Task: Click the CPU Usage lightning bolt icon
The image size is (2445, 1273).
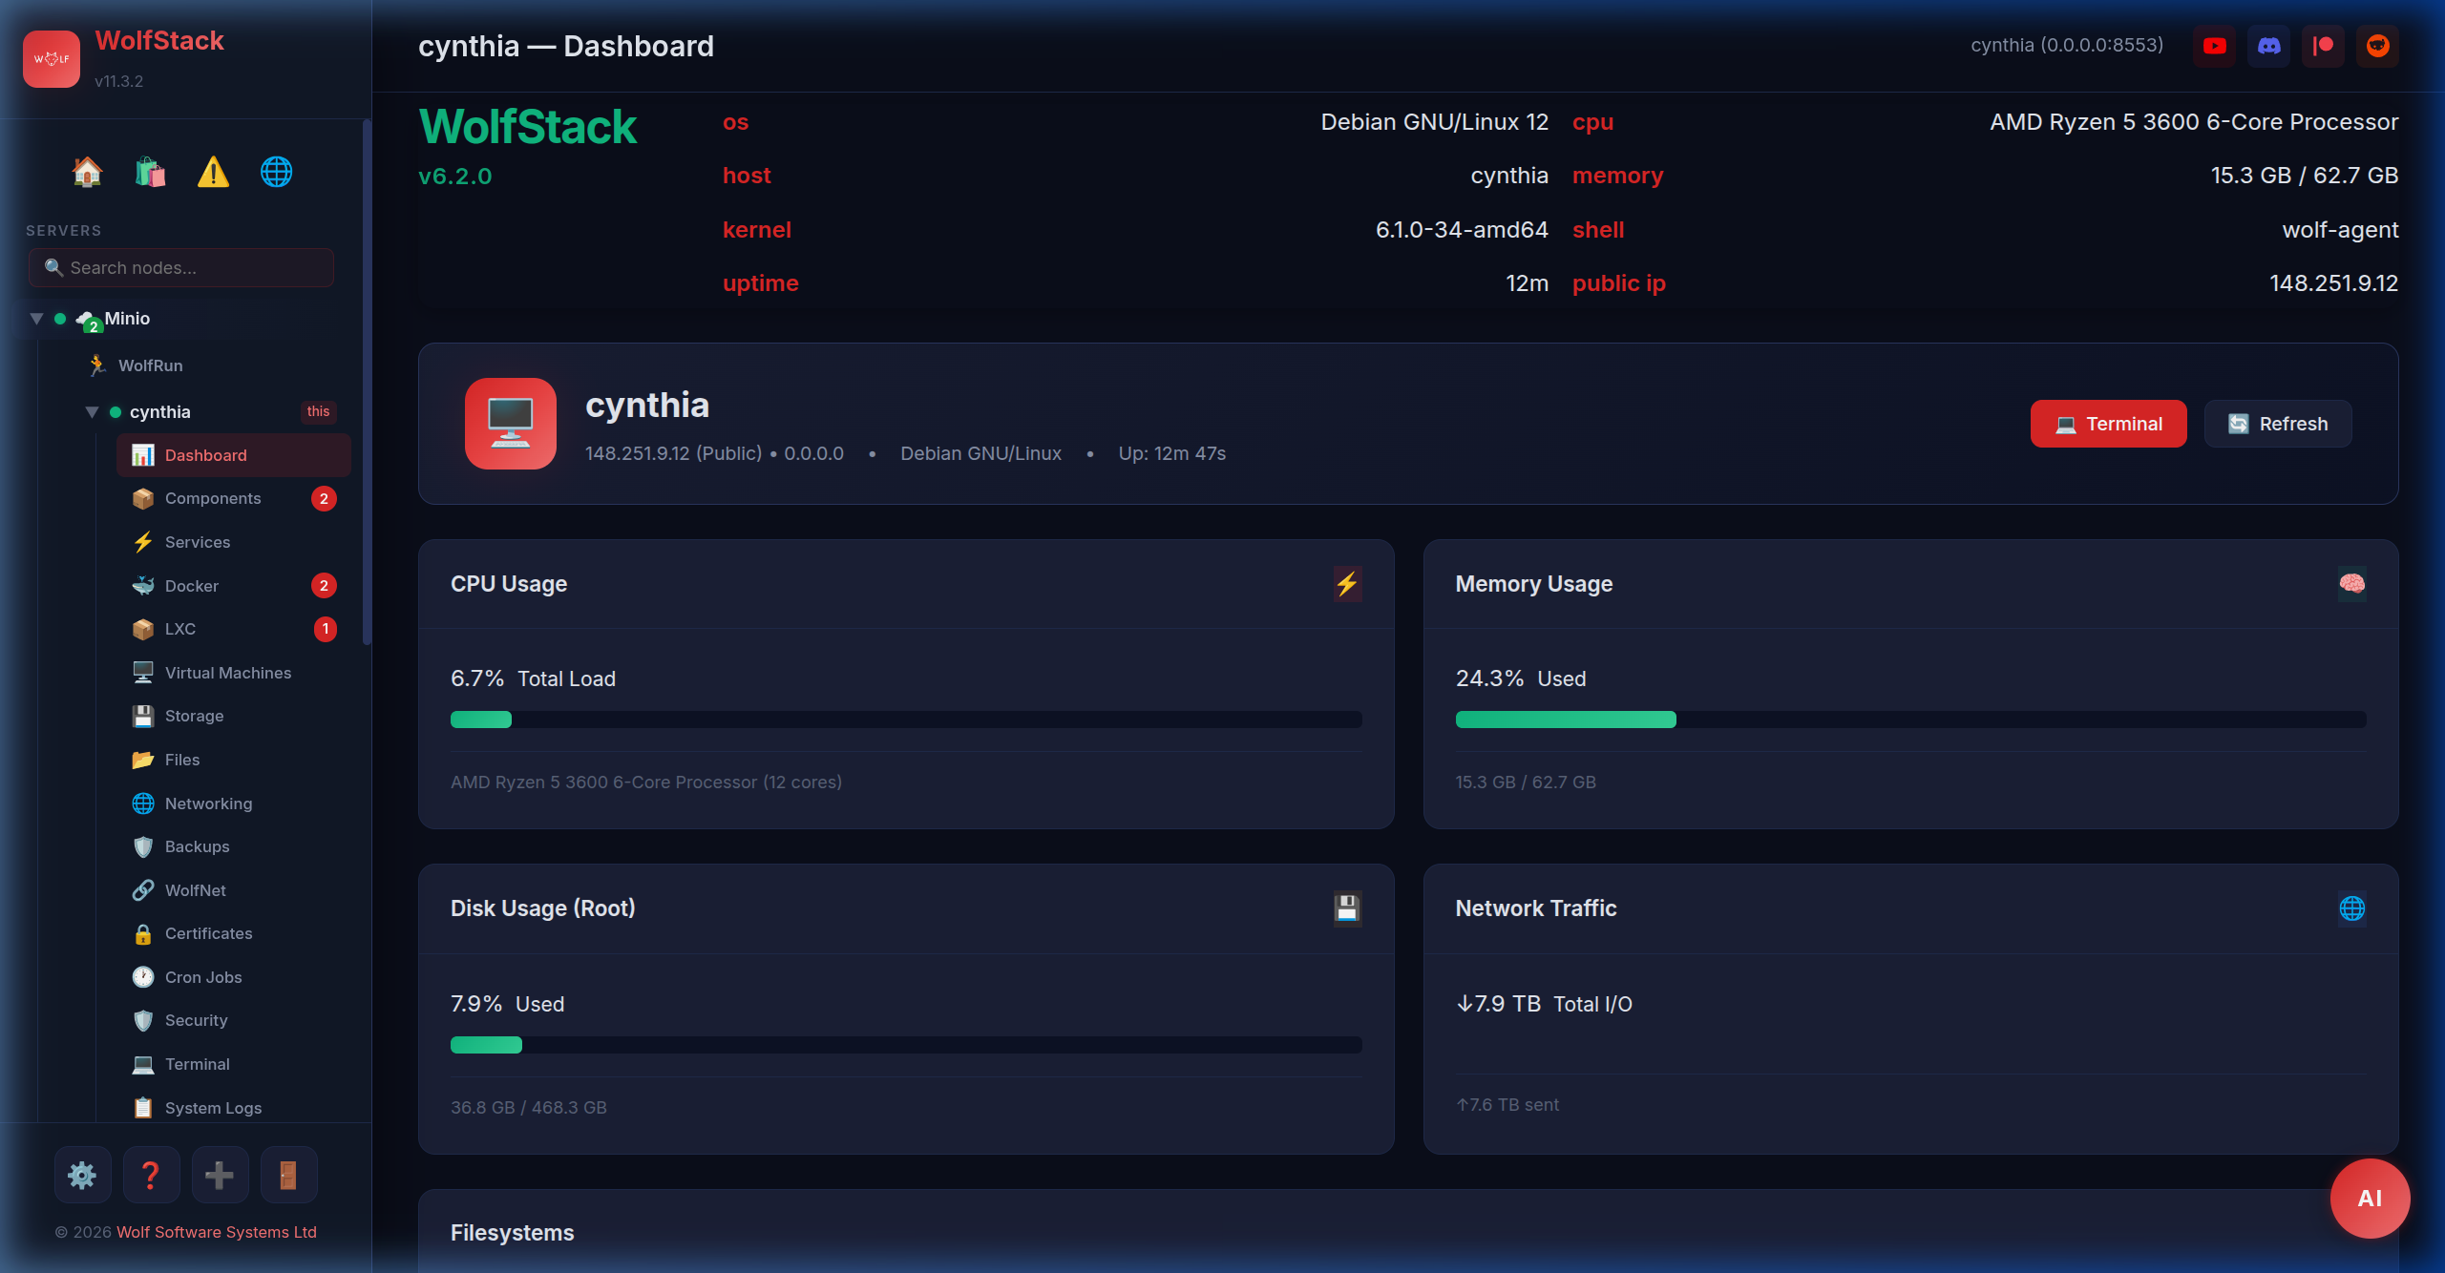Action: tap(1347, 584)
